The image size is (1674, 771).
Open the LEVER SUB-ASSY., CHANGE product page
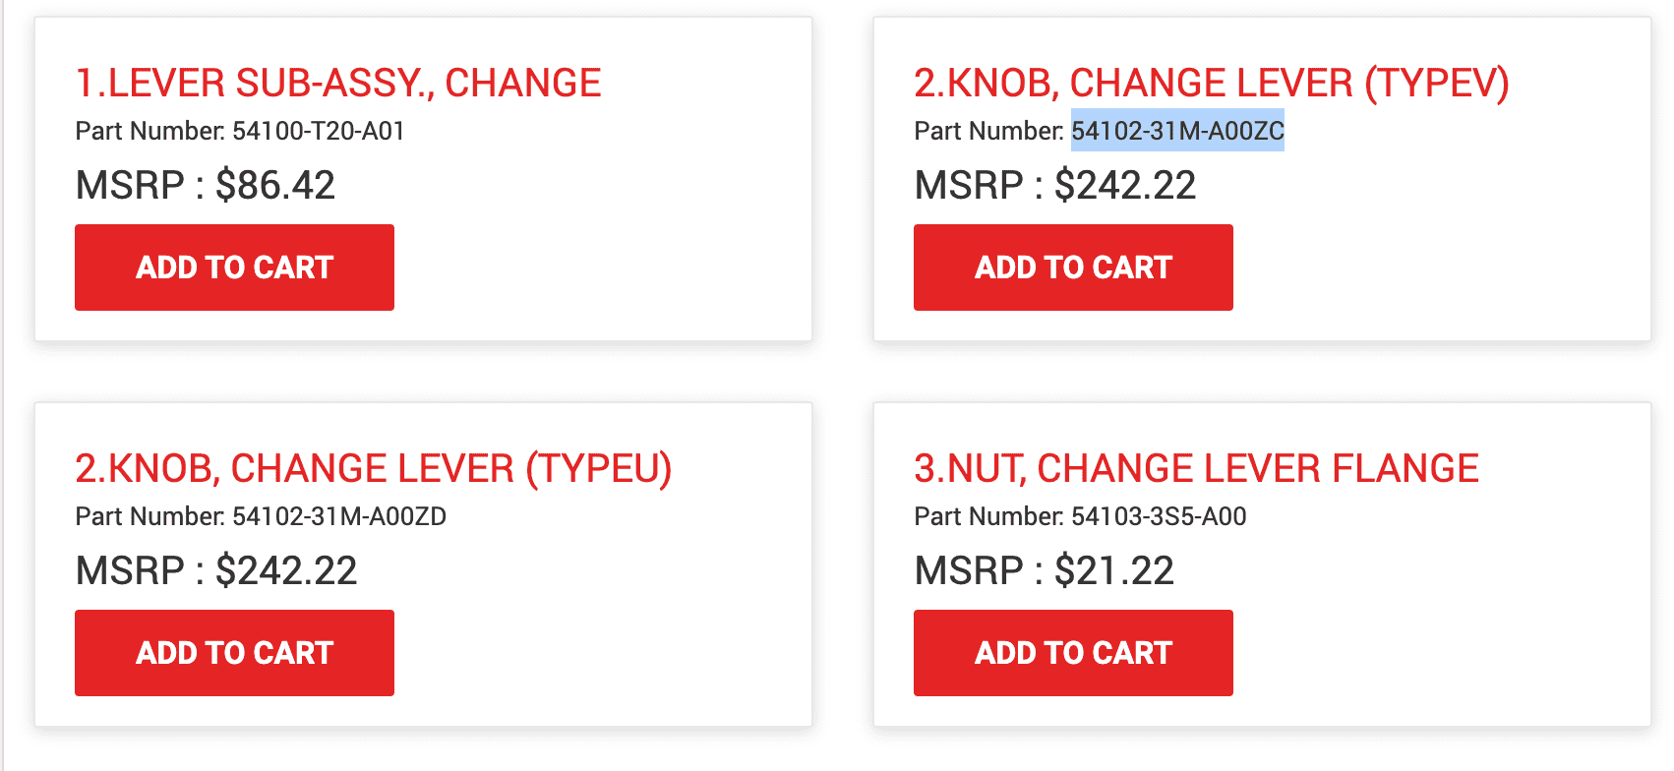click(x=337, y=83)
